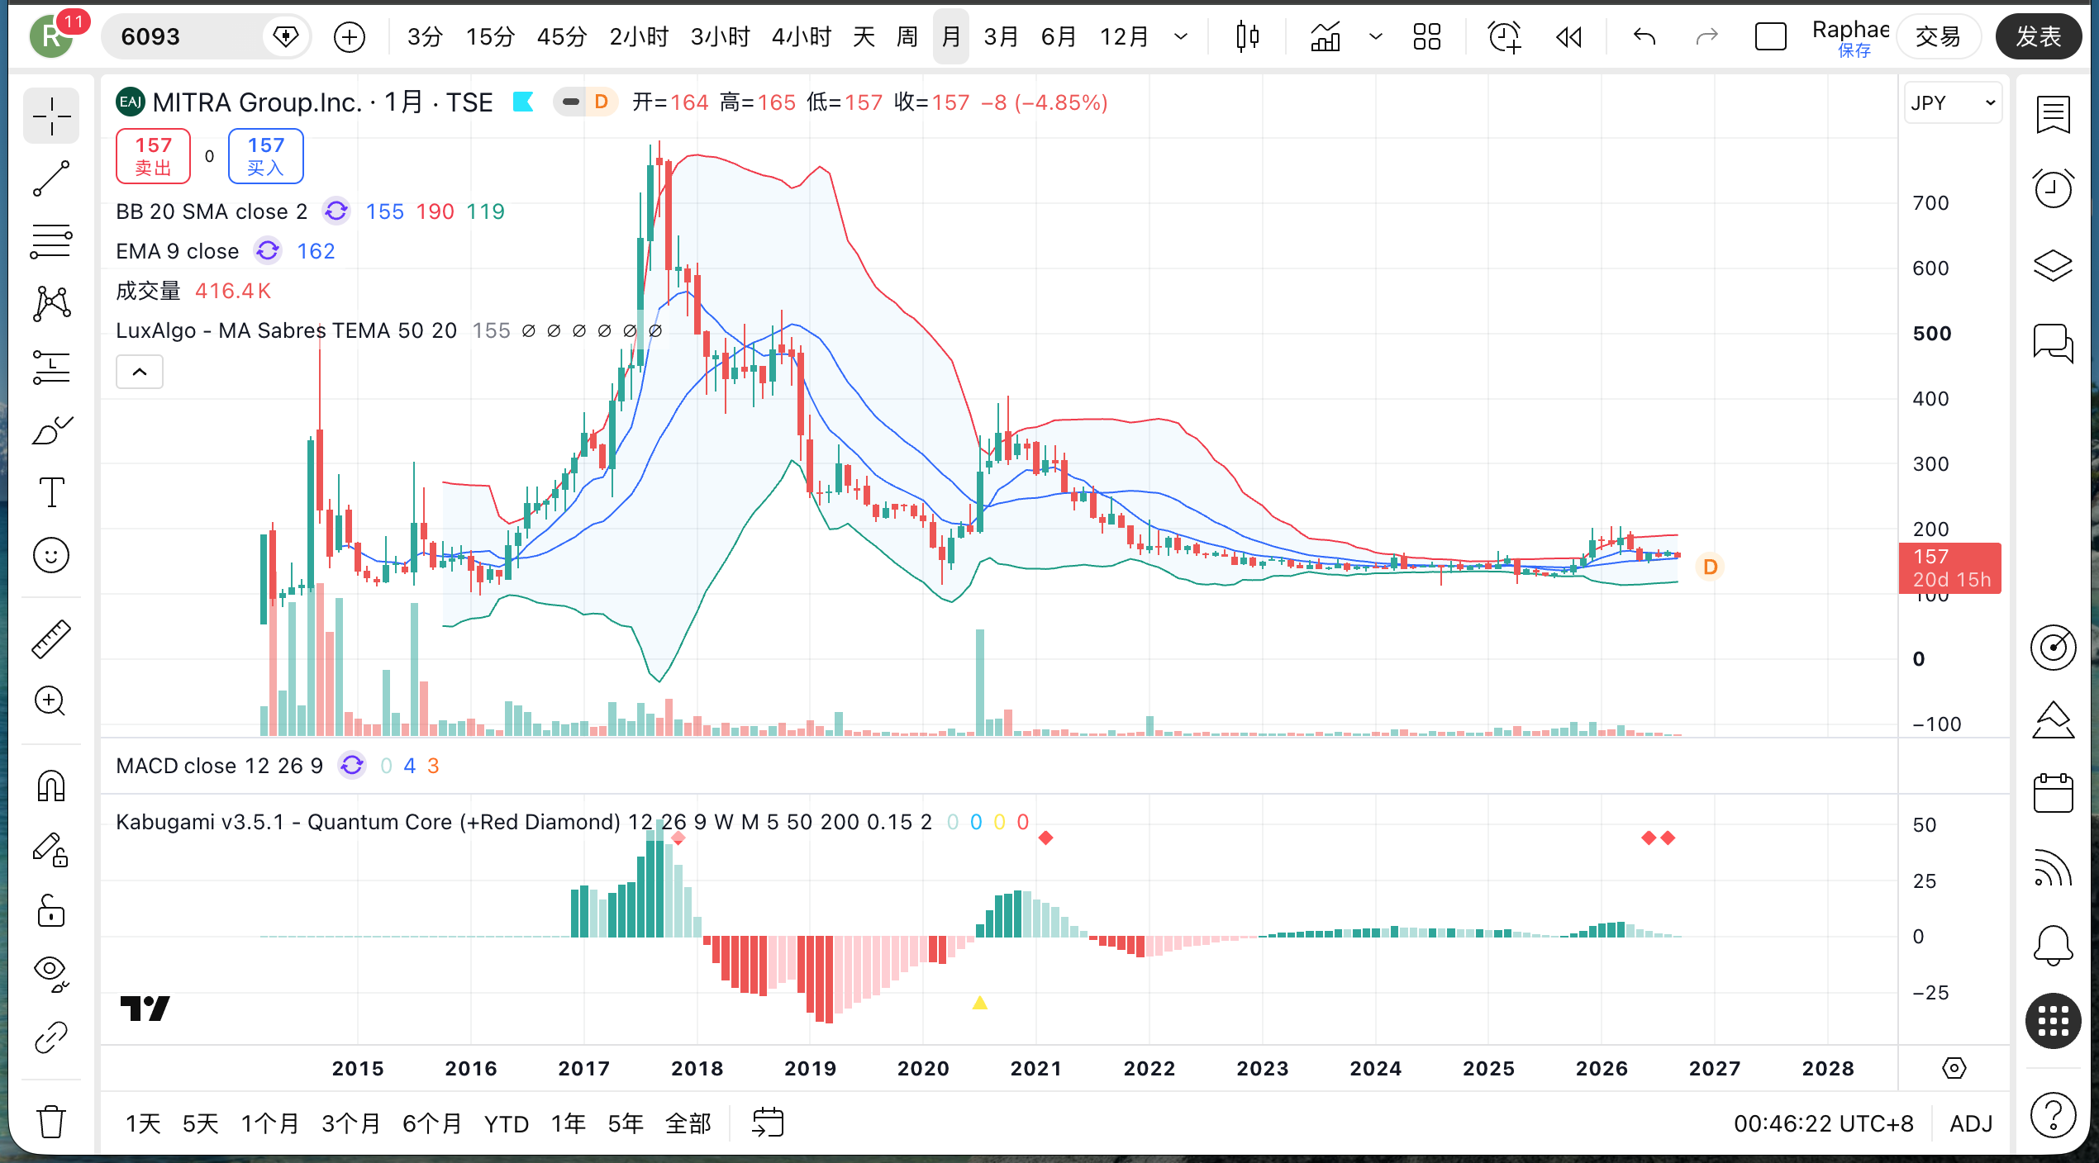
Task: Switch to the 天 daily timeframe
Action: coord(864,36)
